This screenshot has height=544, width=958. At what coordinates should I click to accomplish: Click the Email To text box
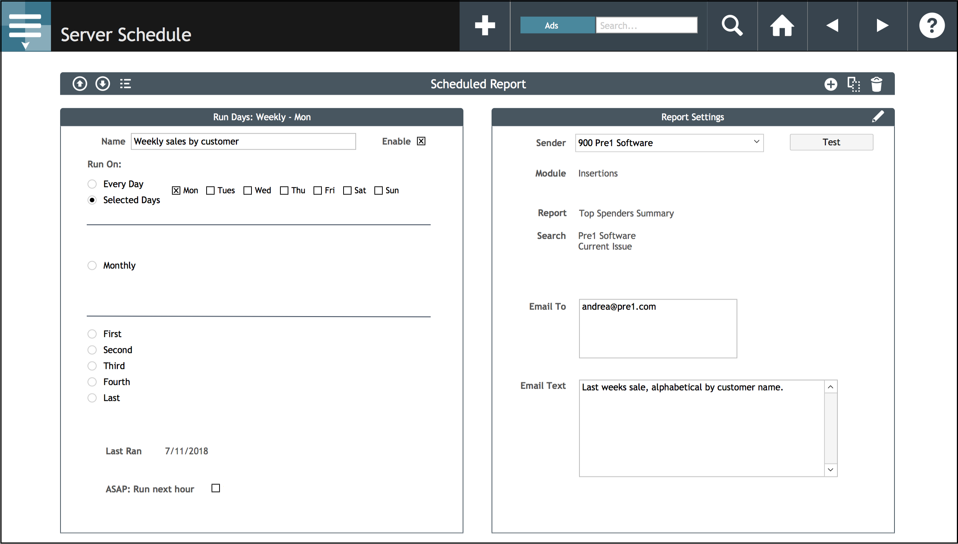[658, 329]
